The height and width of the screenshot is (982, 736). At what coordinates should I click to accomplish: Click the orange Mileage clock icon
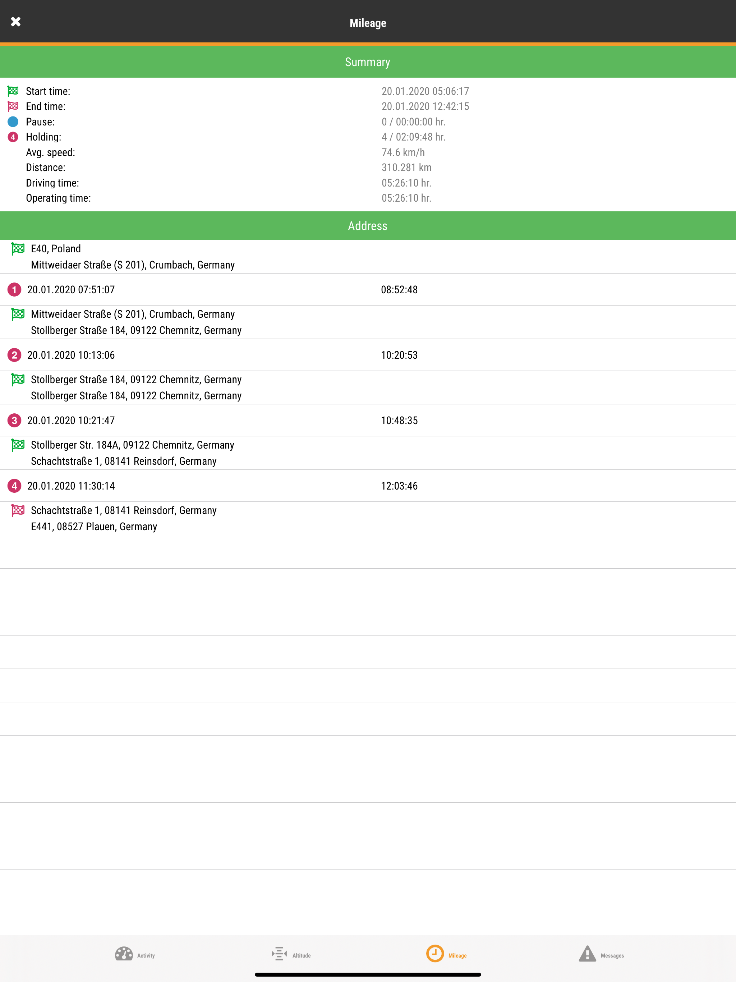[x=435, y=954]
